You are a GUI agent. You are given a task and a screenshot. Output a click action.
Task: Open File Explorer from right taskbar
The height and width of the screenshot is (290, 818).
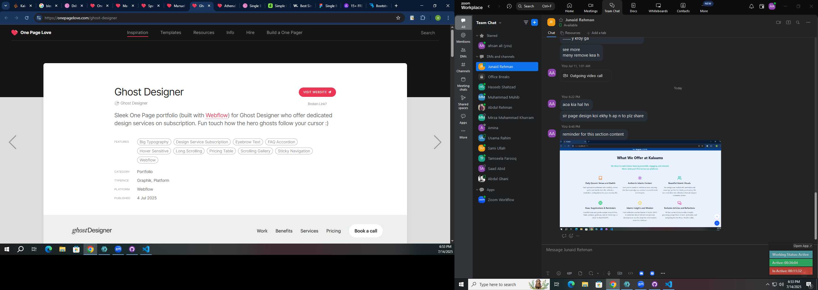click(585, 284)
